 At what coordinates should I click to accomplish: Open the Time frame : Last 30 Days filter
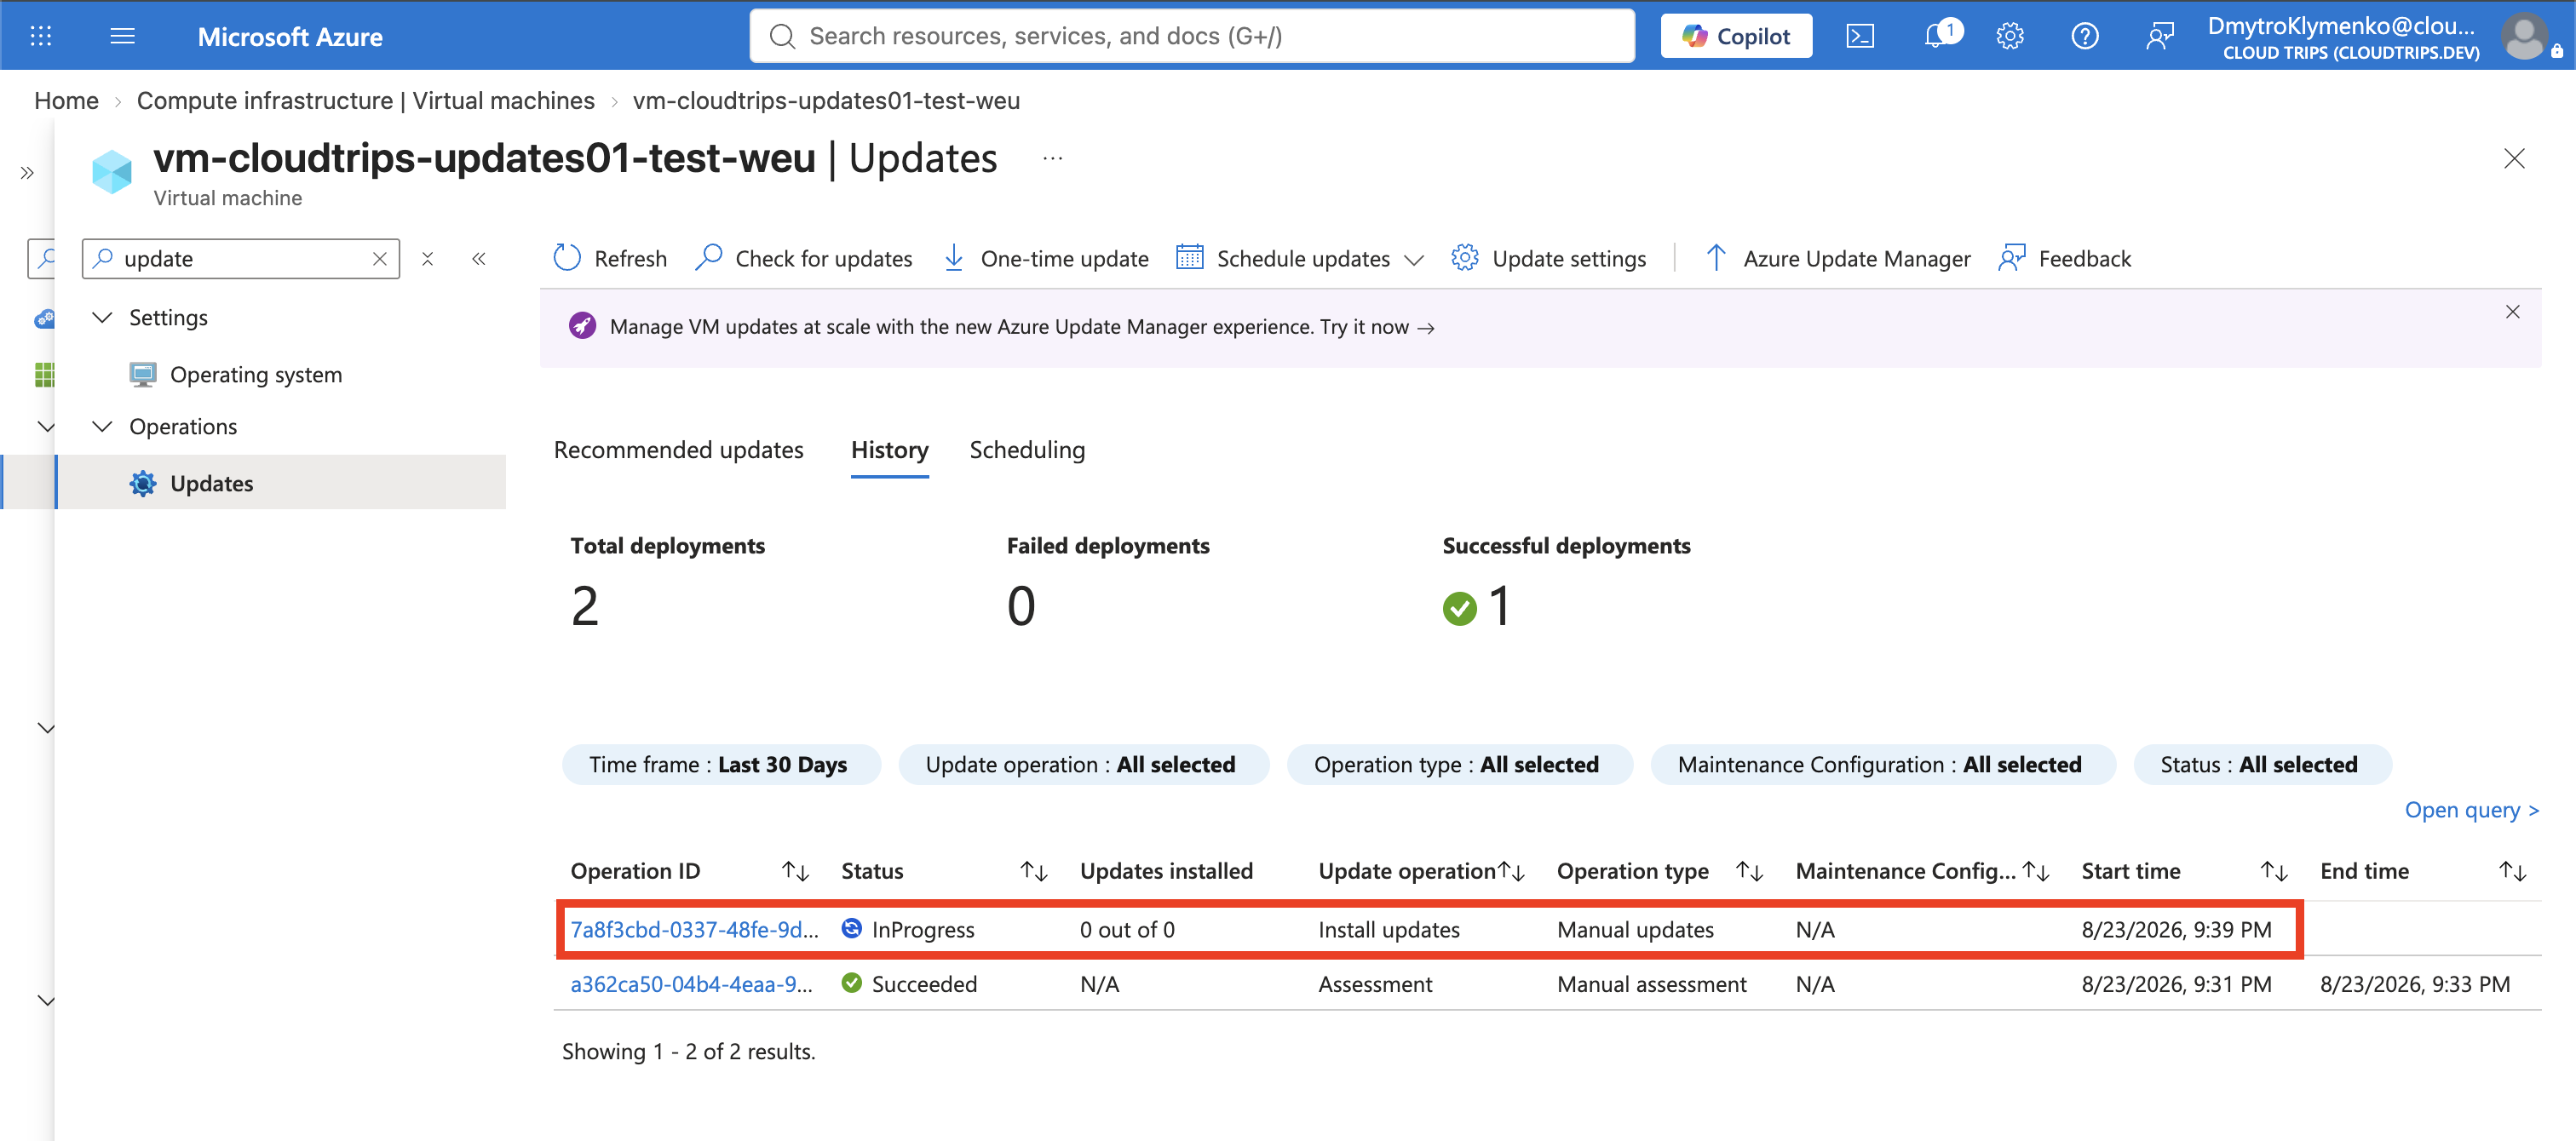pyautogui.click(x=721, y=765)
